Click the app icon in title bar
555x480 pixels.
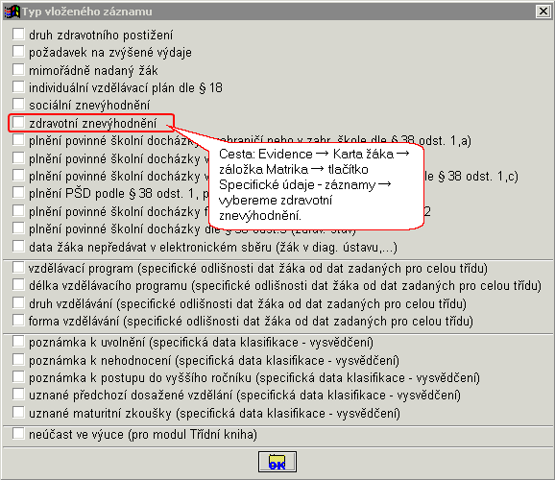(12, 12)
